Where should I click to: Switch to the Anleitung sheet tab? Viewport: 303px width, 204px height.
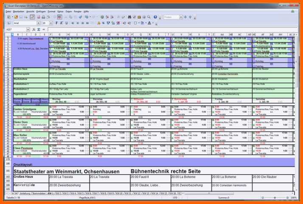(25, 193)
